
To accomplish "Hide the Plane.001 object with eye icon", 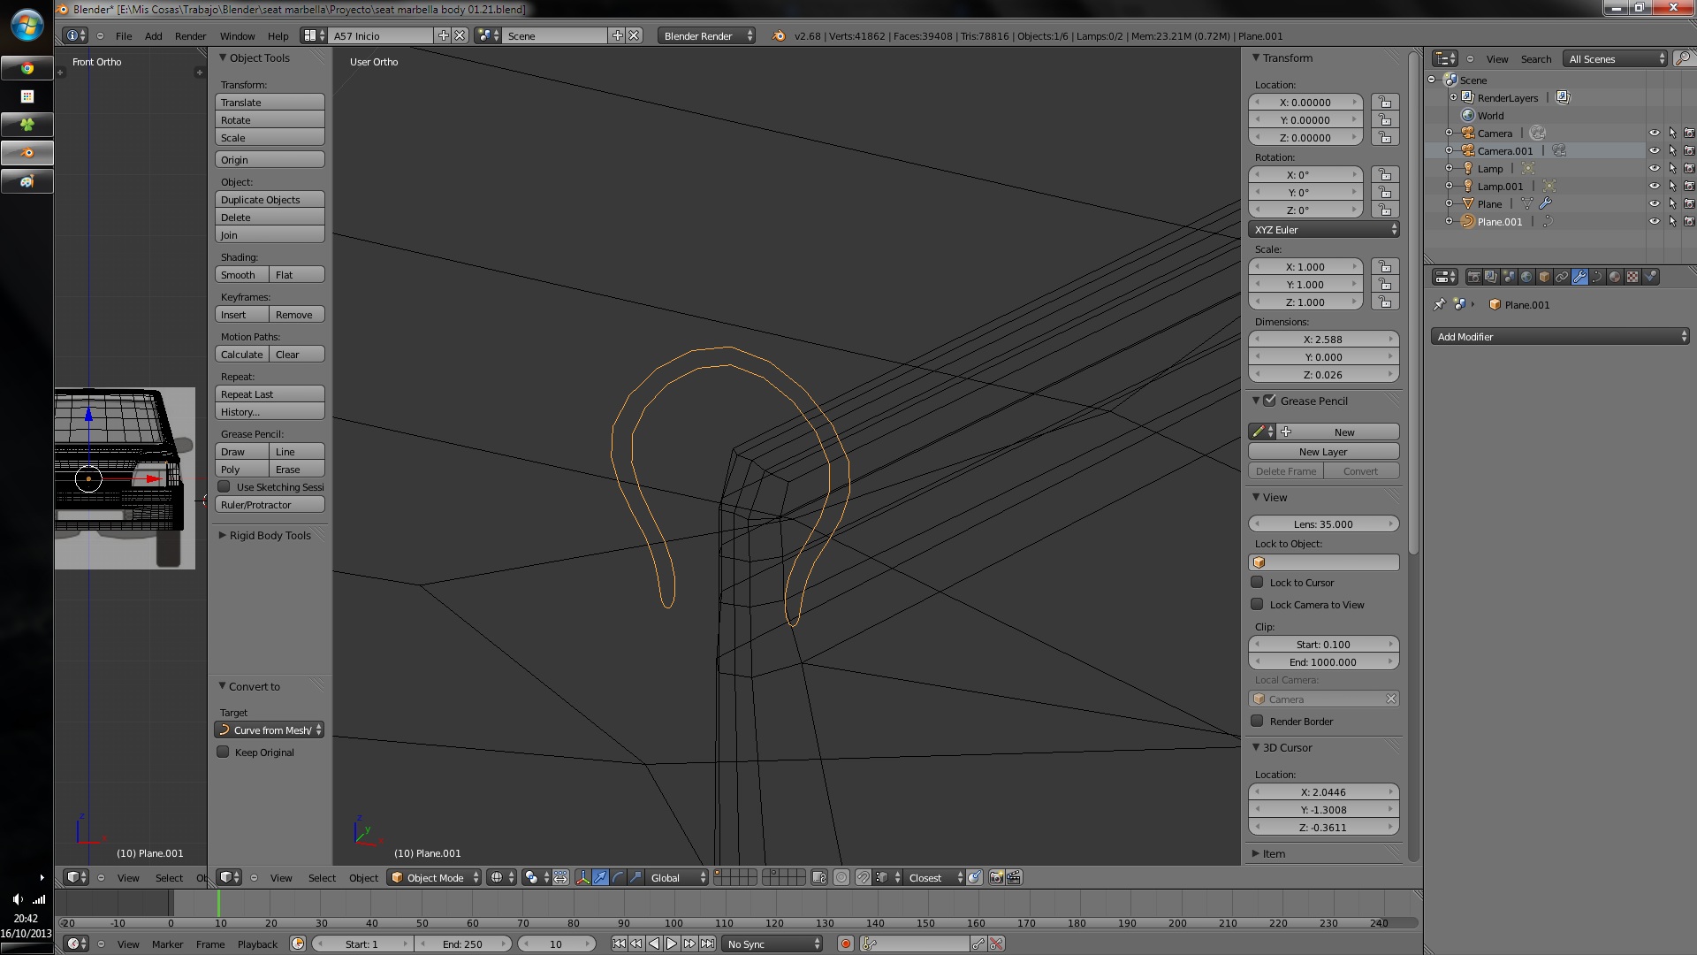I will 1654,222.
